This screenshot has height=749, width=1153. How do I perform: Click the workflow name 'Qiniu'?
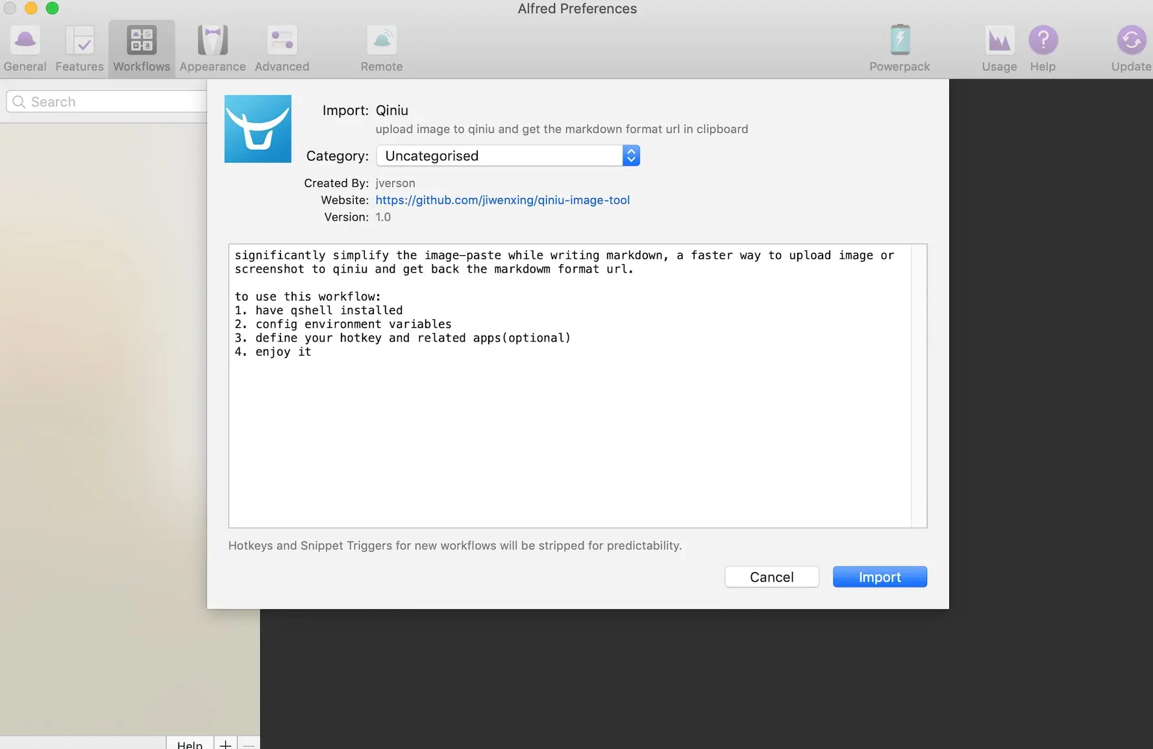392,110
